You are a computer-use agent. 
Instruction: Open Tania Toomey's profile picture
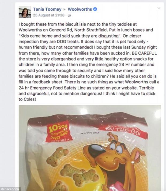25,12
